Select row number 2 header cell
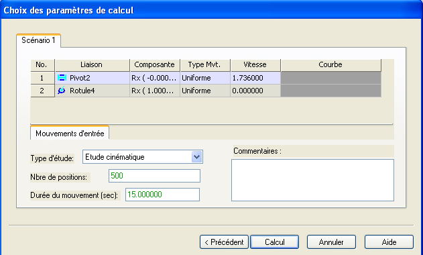This screenshot has height=255, width=423. coord(42,91)
